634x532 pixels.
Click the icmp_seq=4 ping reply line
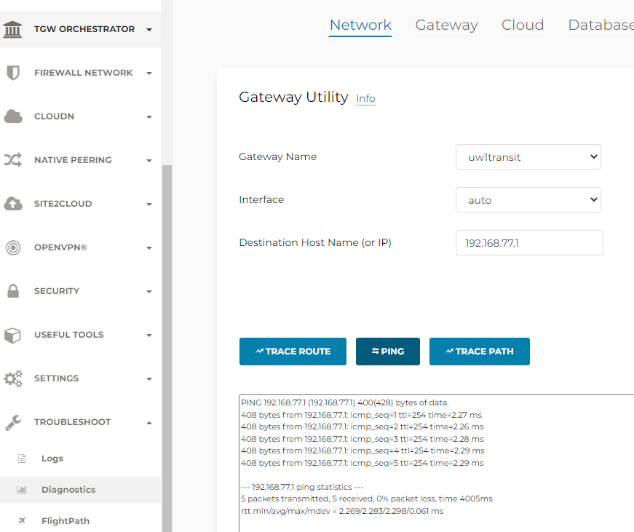pyautogui.click(x=362, y=450)
